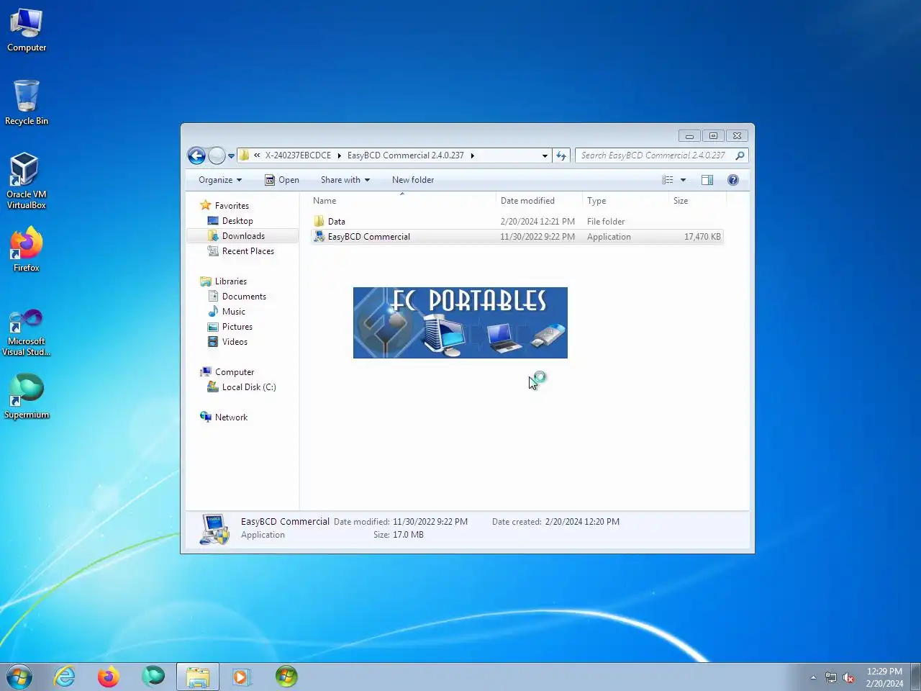921x691 pixels.
Task: Open the Videos library
Action: [235, 342]
